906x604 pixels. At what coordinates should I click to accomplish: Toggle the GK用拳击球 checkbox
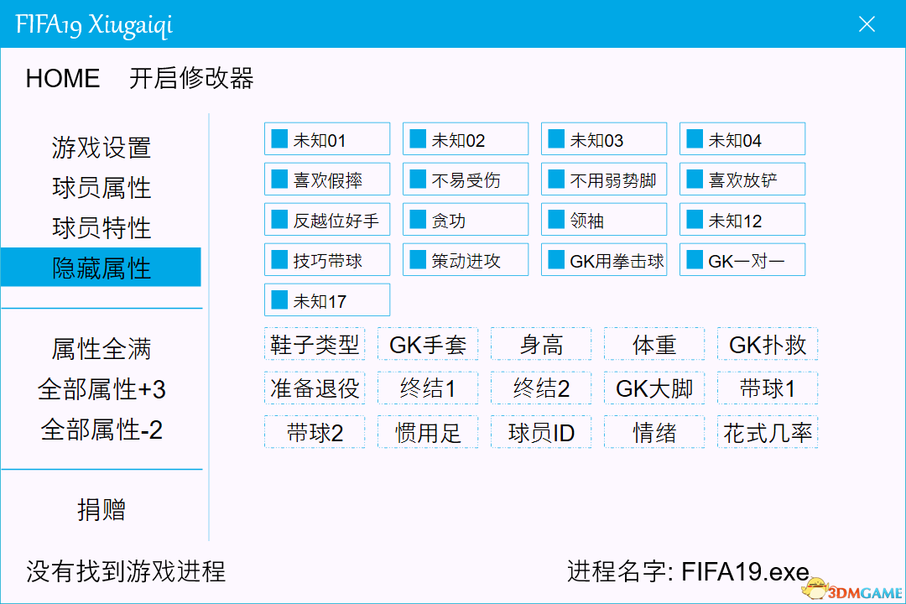557,260
